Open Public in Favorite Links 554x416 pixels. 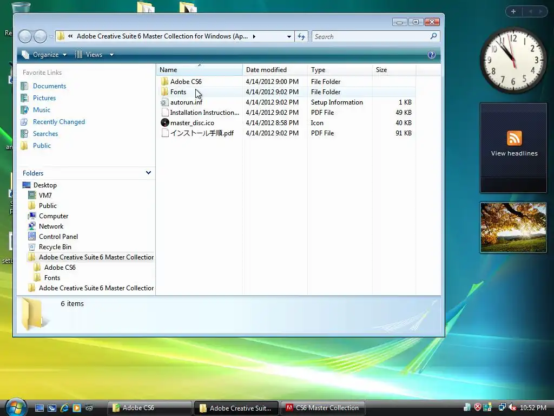[42, 145]
